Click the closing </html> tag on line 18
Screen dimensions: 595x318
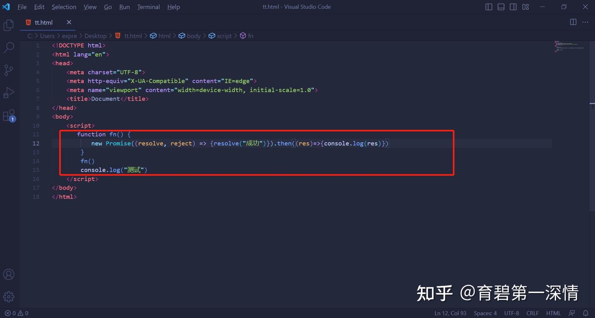click(64, 197)
